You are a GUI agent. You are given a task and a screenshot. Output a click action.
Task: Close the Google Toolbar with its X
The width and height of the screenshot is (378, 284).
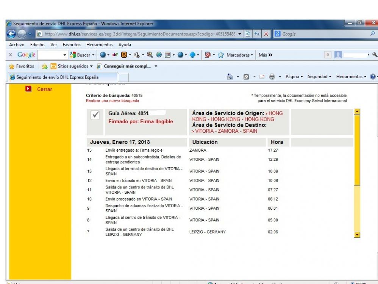(x=10, y=55)
